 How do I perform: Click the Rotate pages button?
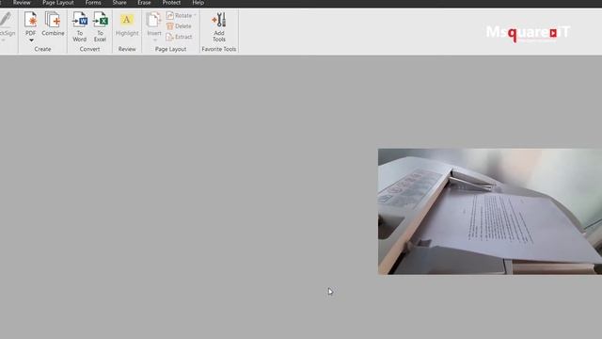(x=180, y=15)
